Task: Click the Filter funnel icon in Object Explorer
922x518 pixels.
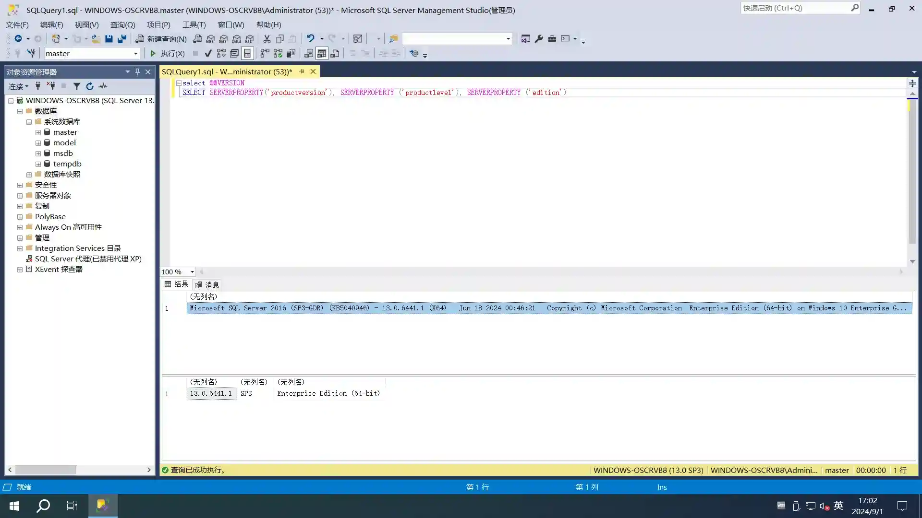Action: click(76, 86)
